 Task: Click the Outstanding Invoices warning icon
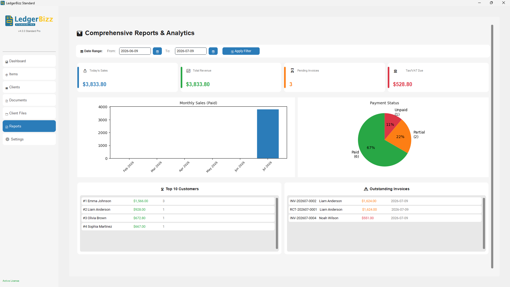[366, 189]
